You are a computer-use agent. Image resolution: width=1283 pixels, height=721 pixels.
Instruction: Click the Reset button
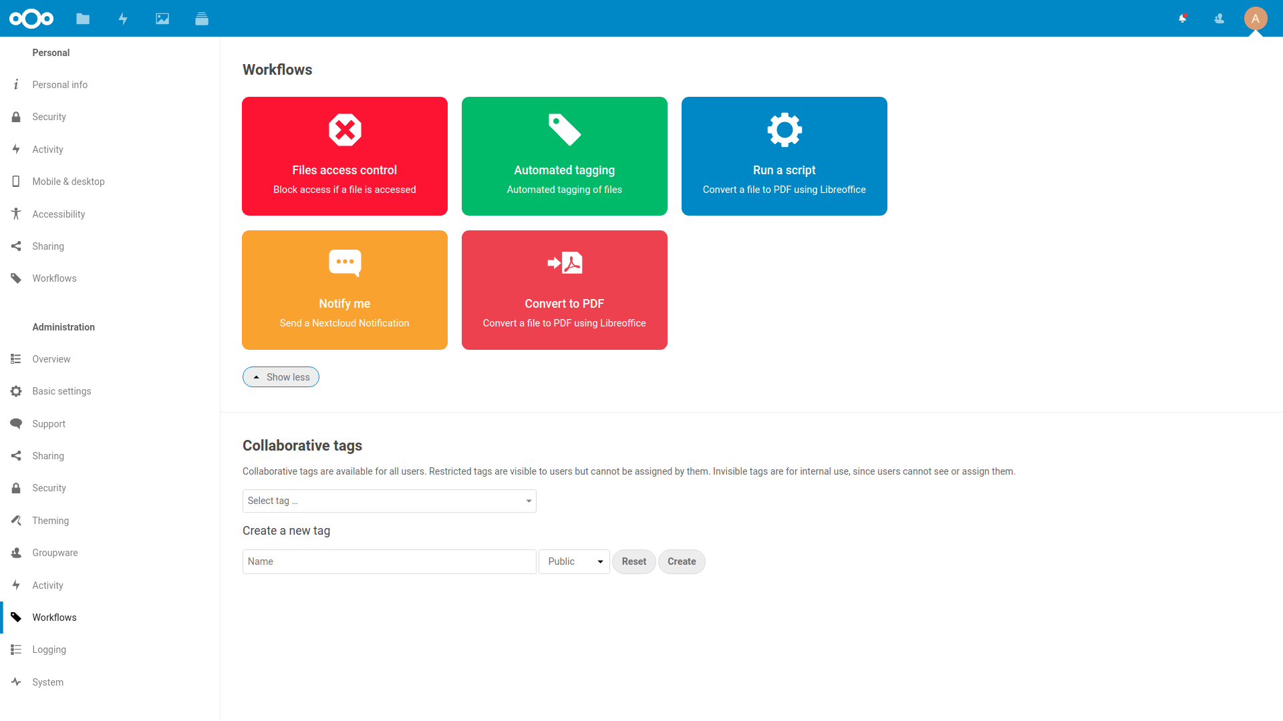pyautogui.click(x=633, y=561)
